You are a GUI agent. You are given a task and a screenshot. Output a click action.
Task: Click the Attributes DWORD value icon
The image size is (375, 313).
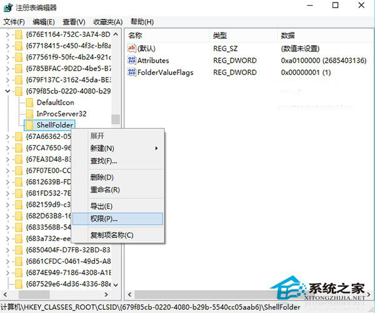(132, 60)
